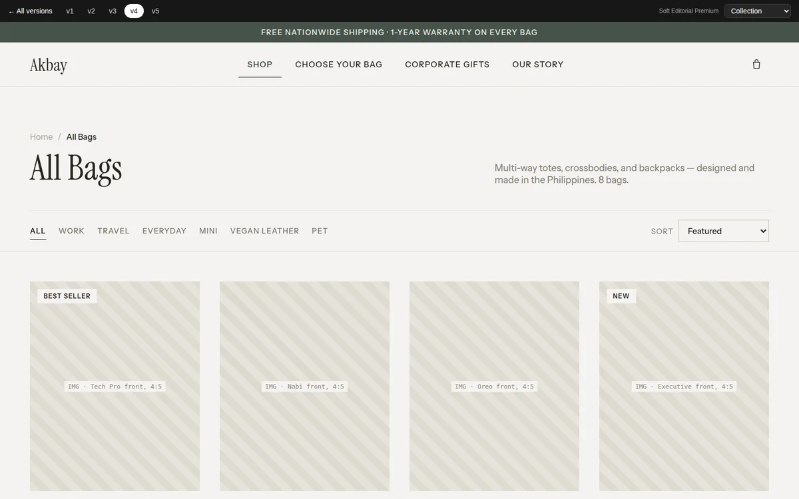Viewport: 799px width, 499px height.
Task: Click the Best Seller badge
Action: (x=67, y=296)
